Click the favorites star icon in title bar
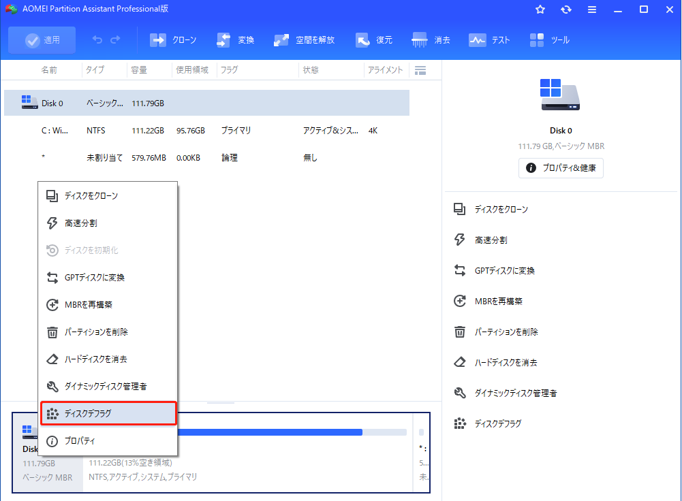Screen dimensions: 682x501 point(540,9)
